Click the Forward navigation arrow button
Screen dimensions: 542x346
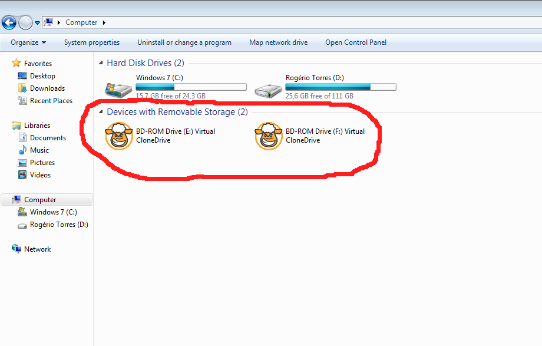coord(25,23)
